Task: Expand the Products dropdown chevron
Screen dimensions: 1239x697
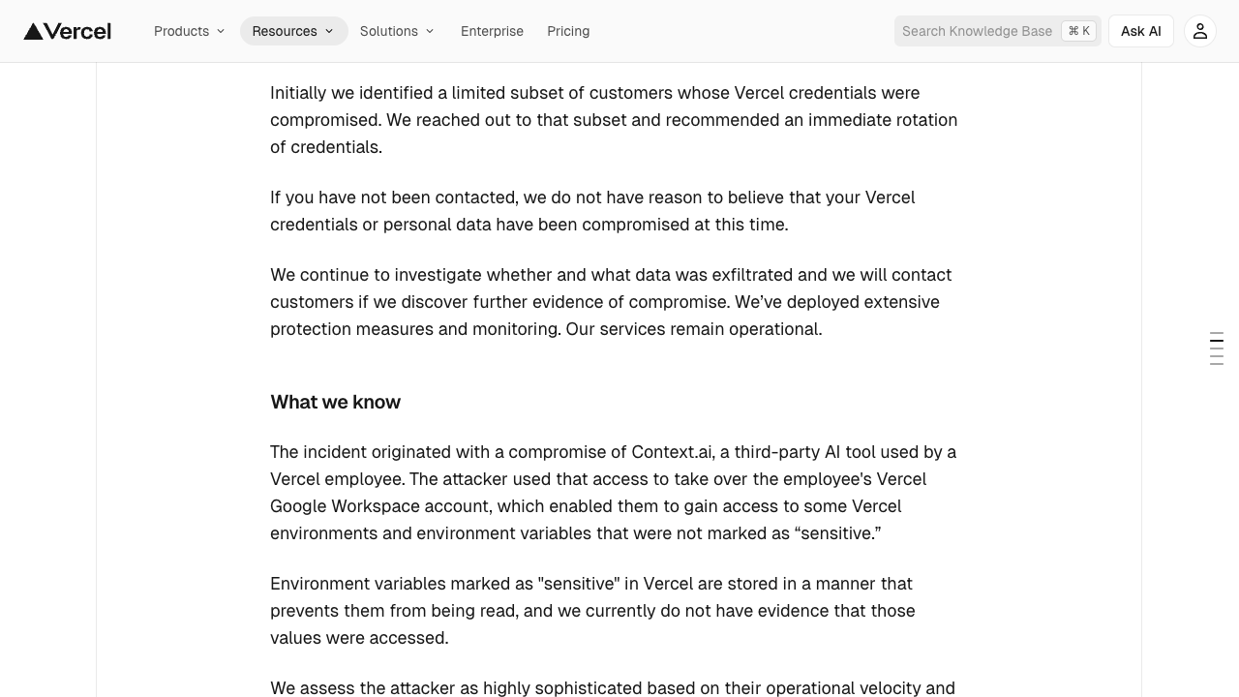Action: (221, 31)
